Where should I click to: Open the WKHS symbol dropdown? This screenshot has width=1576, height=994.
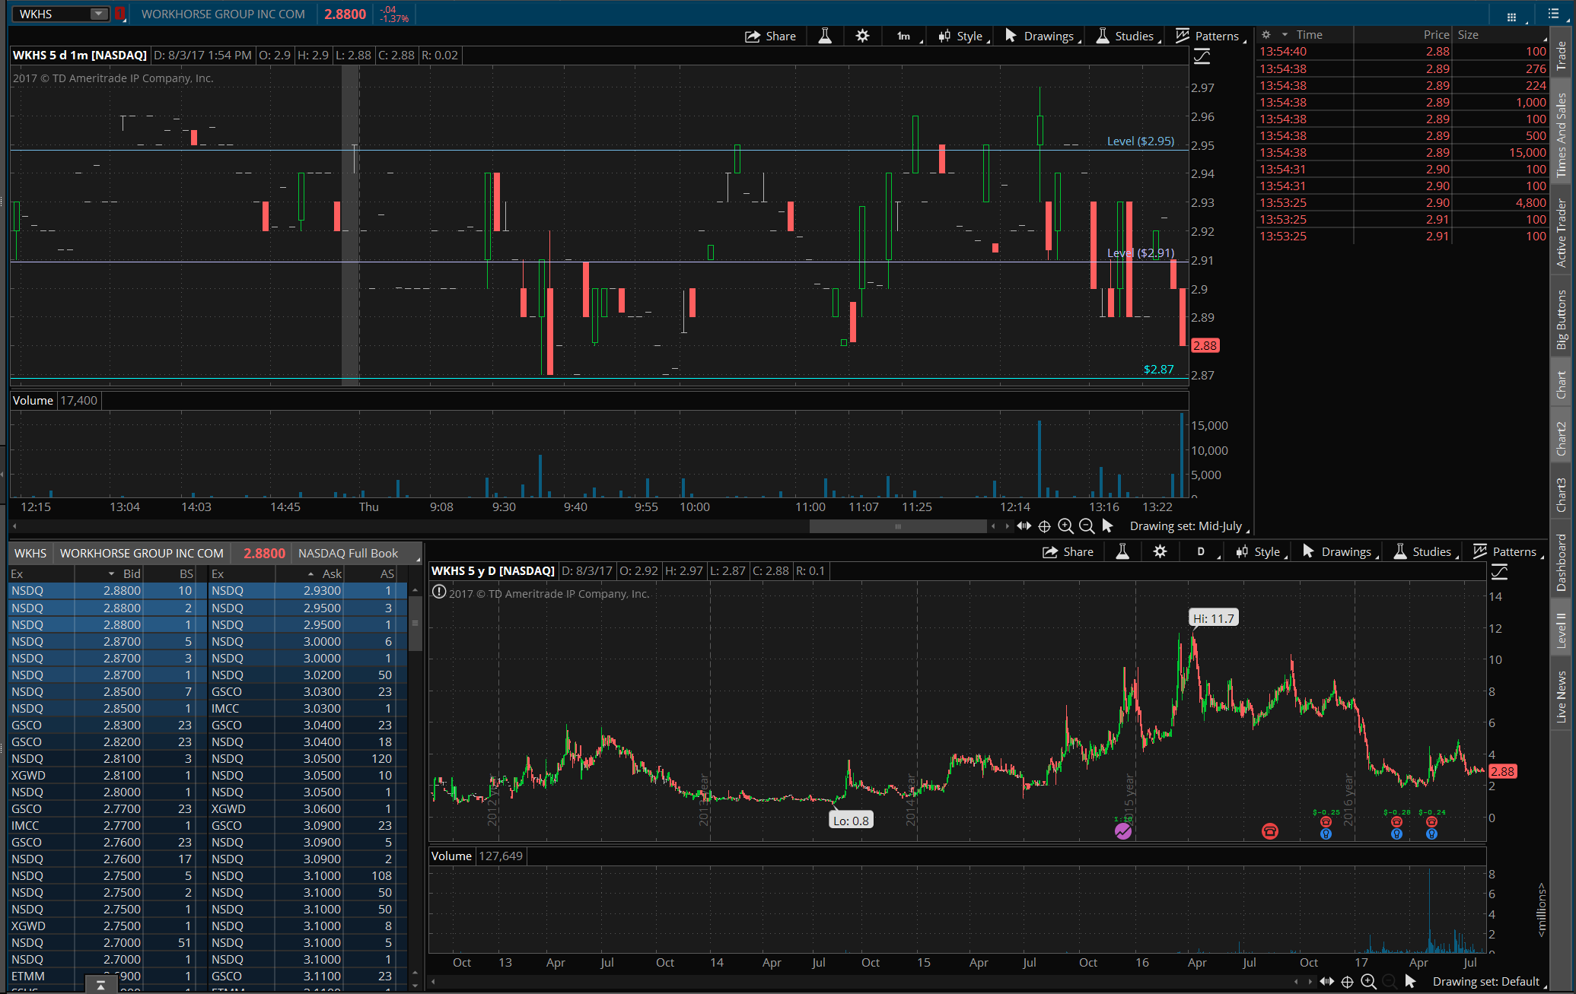tap(98, 14)
